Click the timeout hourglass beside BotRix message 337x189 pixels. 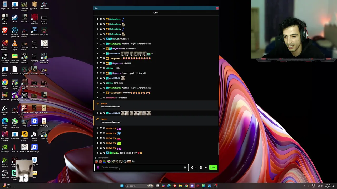(x=101, y=153)
